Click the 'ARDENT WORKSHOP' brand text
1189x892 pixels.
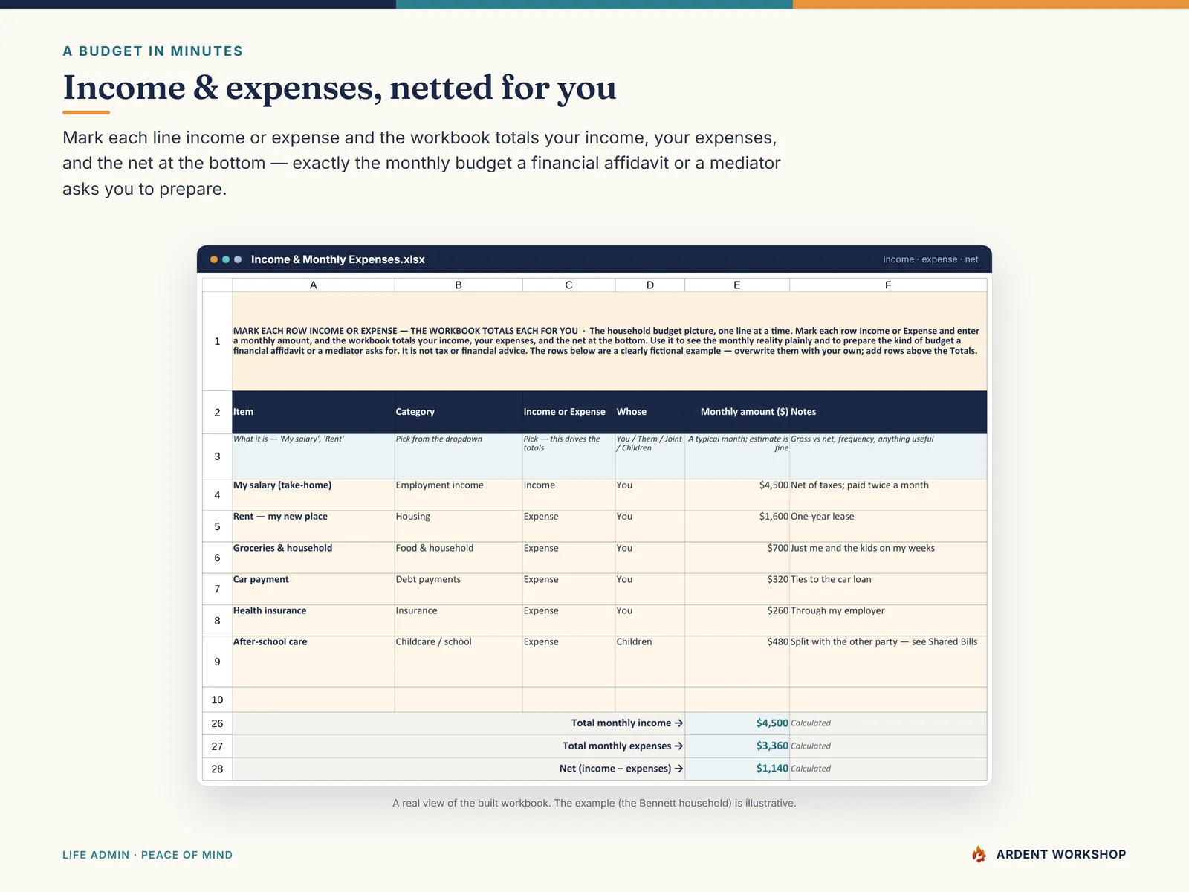(1061, 855)
